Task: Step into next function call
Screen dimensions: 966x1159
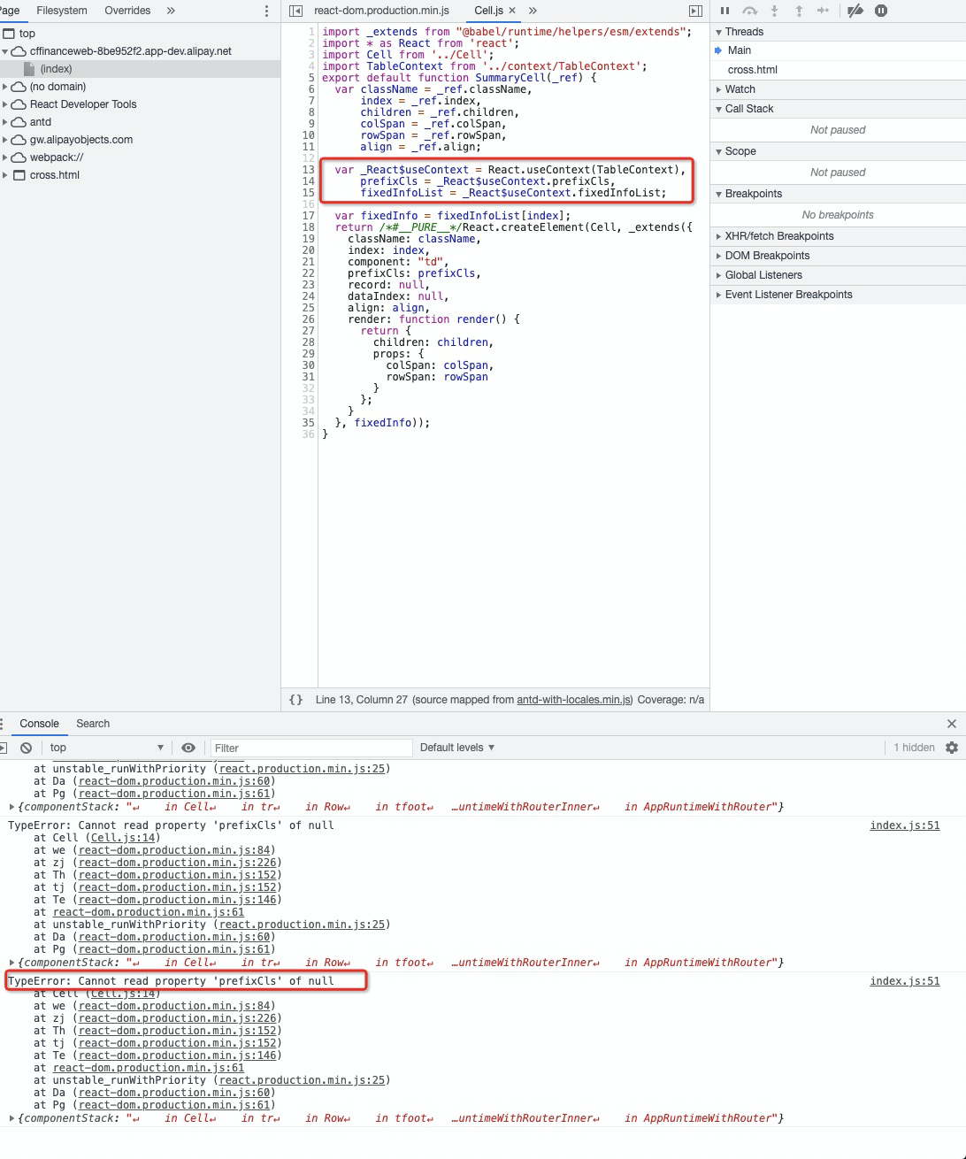Action: point(773,11)
